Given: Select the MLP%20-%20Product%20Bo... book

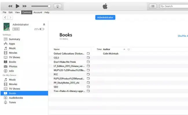Looking at the screenshot, I should 69,70.
